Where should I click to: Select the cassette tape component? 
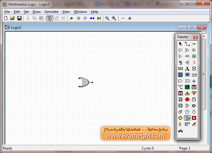point(194,75)
